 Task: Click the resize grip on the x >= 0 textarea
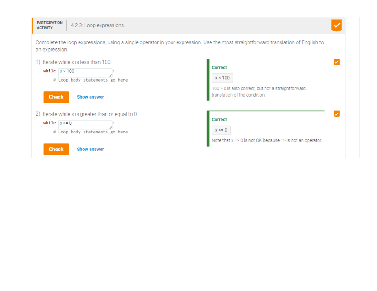point(111,128)
